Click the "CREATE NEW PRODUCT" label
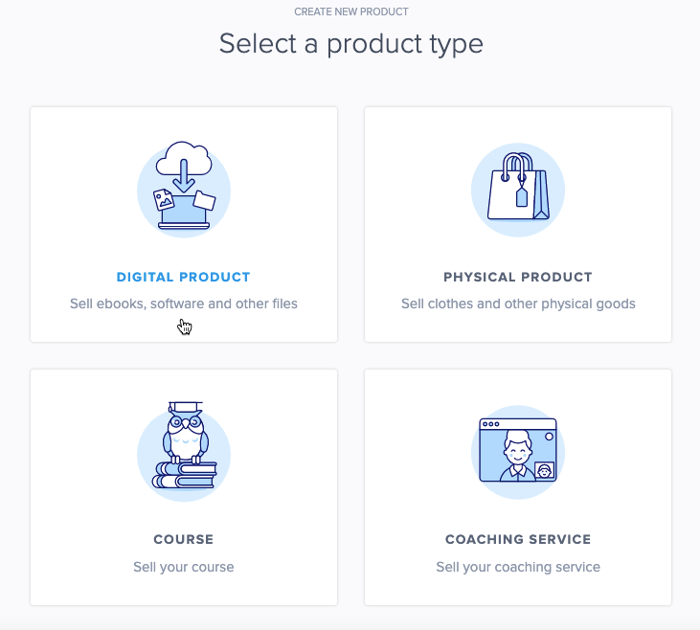The image size is (700, 630). (350, 11)
